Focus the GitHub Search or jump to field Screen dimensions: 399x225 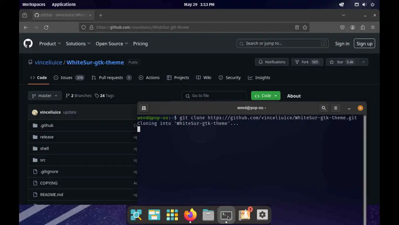tap(283, 43)
